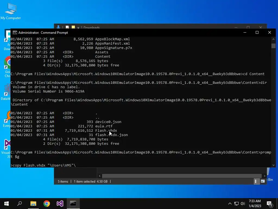The image size is (278, 209).
Task: Click the Google Chrome desktop shortcut
Action: pos(7,67)
